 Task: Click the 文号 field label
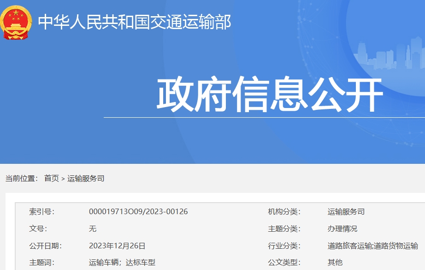(38, 229)
